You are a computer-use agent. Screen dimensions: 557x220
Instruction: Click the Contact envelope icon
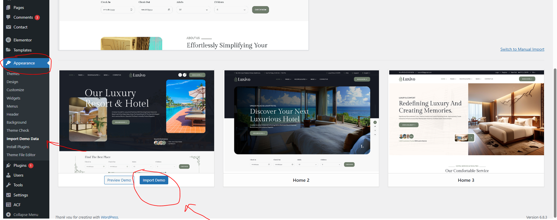click(8, 27)
